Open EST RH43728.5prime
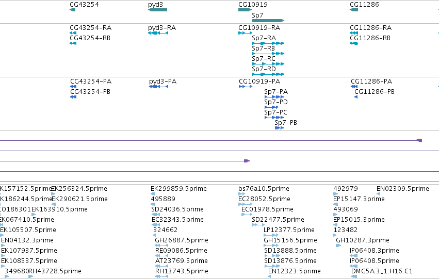 (x=55, y=271)
